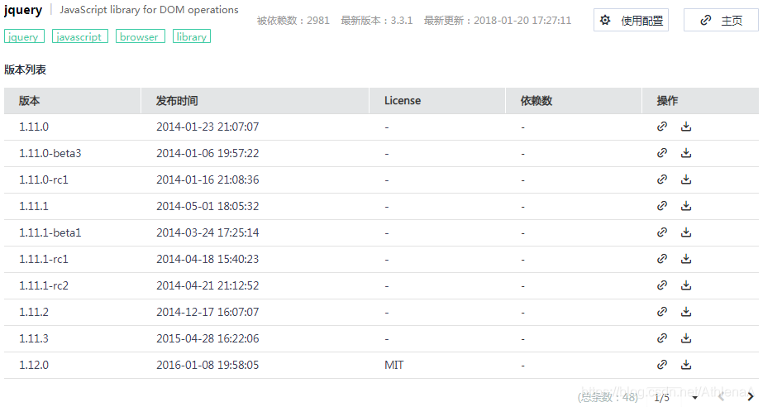
Task: Download version 1.11.1-beta1
Action: 686,232
